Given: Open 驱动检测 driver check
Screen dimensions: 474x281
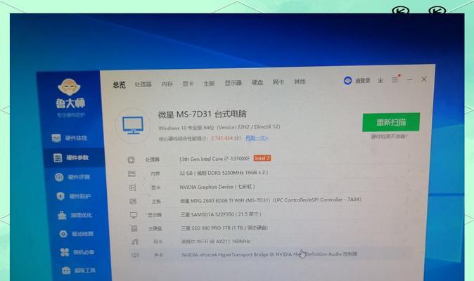Looking at the screenshot, I should click(76, 234).
